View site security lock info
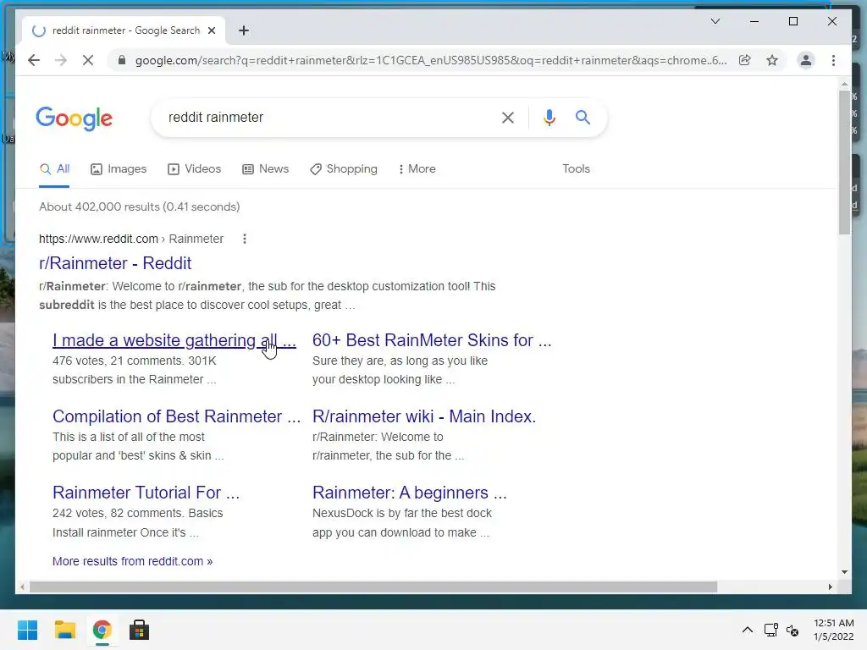The height and width of the screenshot is (650, 867). 122,60
